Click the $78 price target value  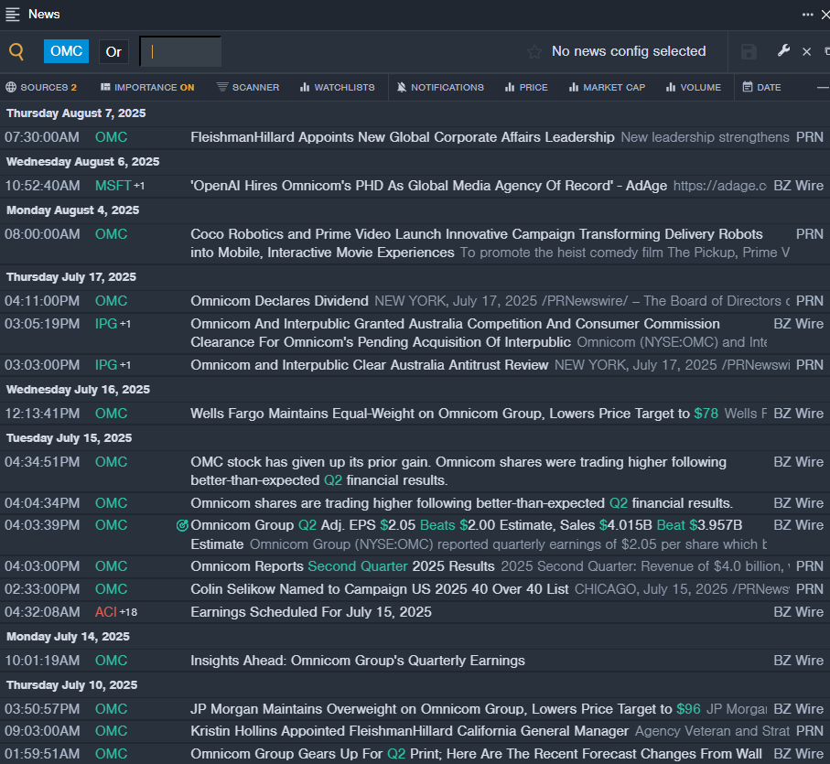(x=706, y=414)
